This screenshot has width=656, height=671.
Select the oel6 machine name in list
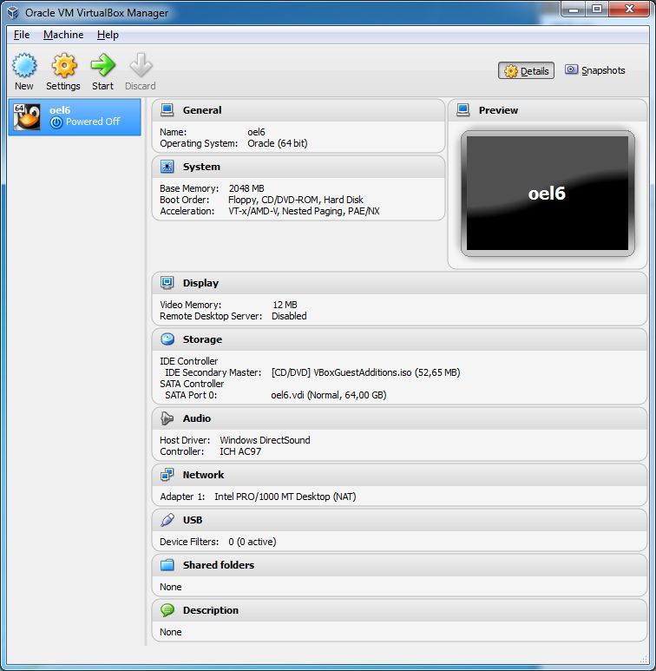coord(60,110)
